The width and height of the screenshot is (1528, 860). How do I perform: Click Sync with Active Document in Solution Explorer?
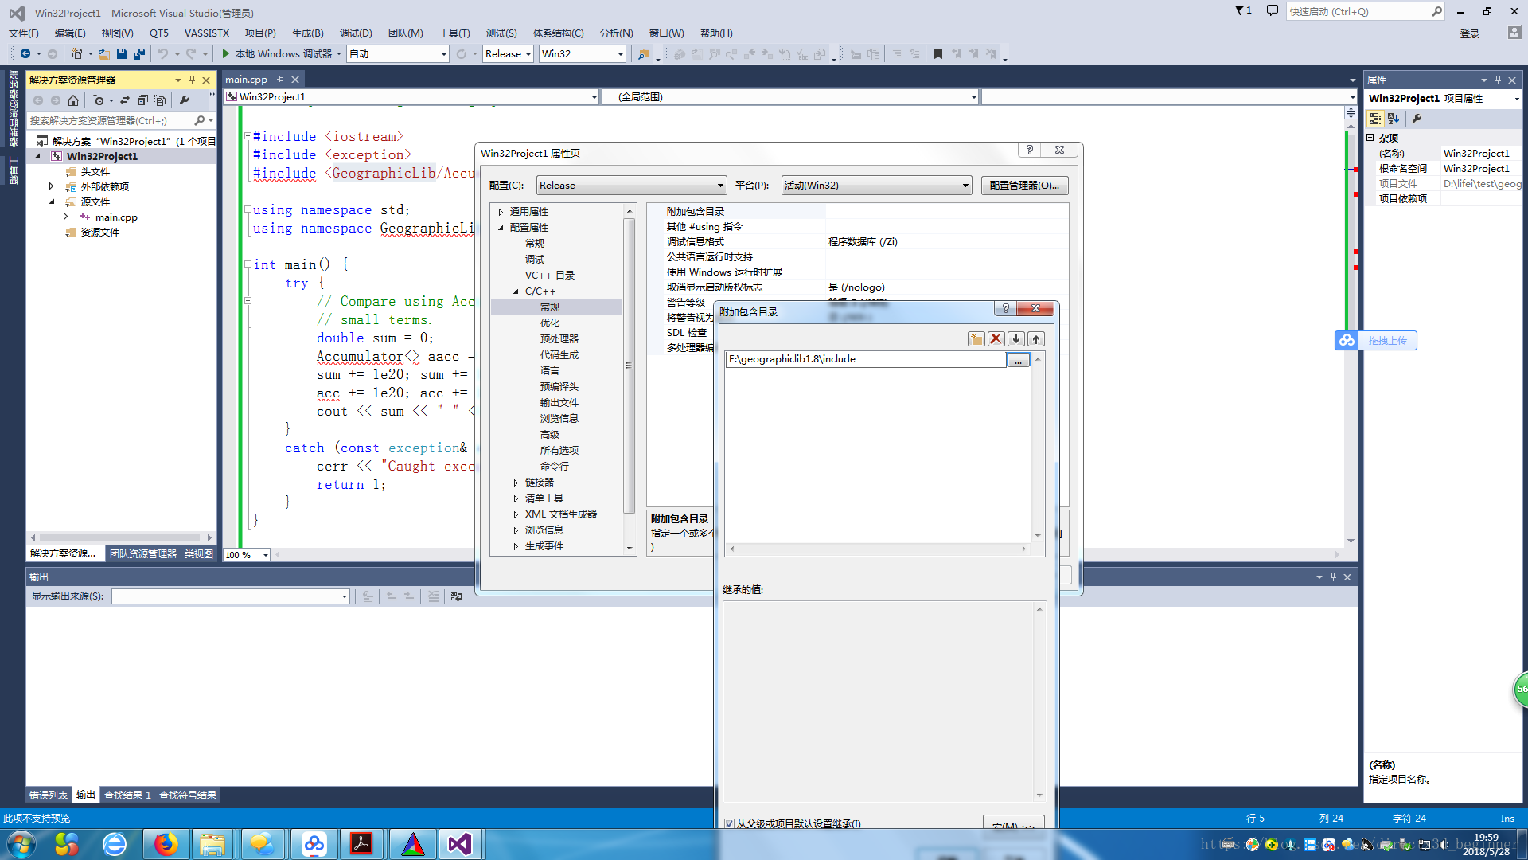pos(125,100)
